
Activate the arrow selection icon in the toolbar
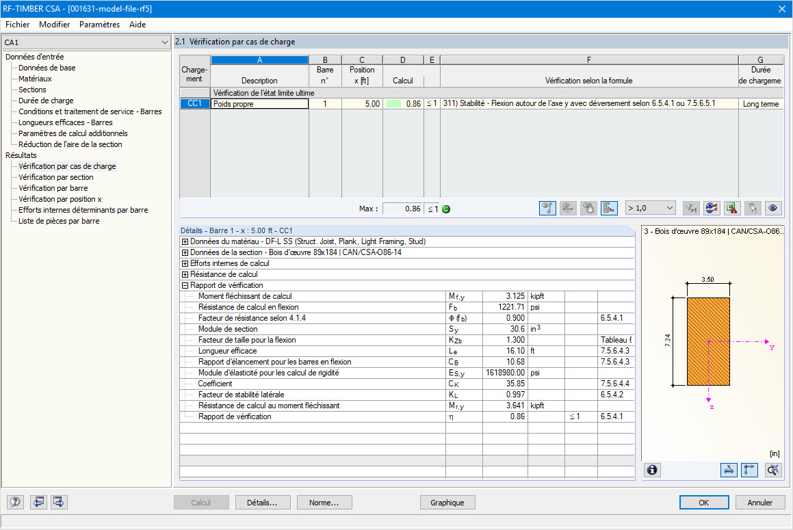click(x=753, y=208)
